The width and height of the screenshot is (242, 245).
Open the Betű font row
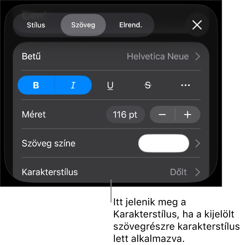pyautogui.click(x=111, y=56)
